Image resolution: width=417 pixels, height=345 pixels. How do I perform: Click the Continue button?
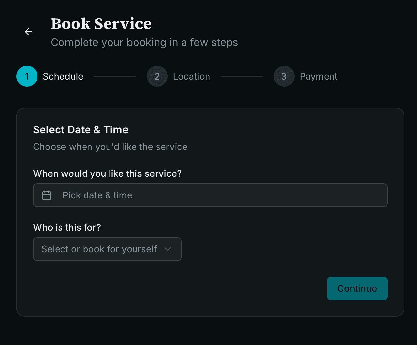tap(357, 288)
